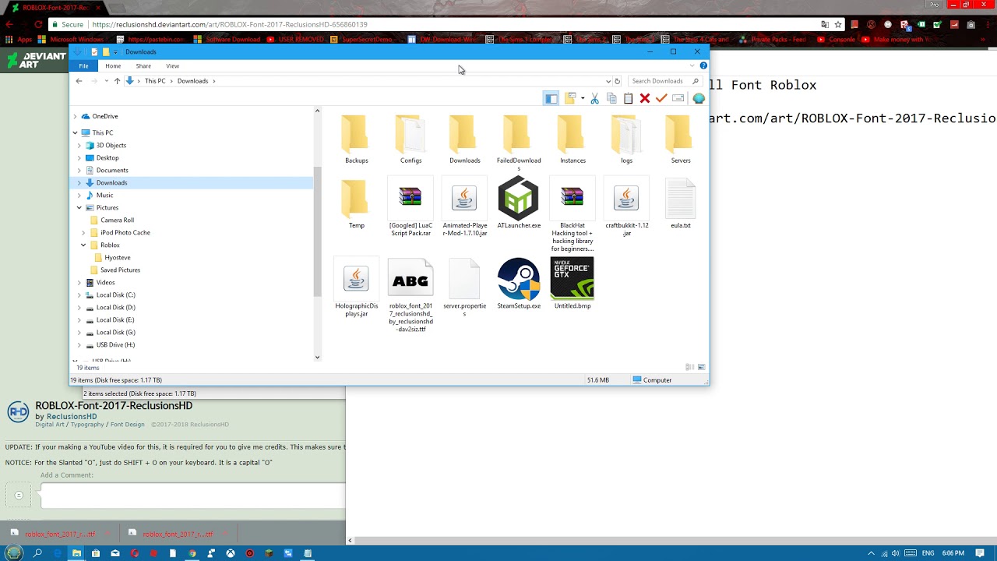Select BlackHat Hacking tool rar file
Image resolution: width=997 pixels, height=561 pixels.
tap(572, 214)
